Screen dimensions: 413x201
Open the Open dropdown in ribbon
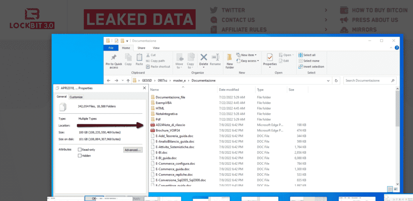(286, 55)
